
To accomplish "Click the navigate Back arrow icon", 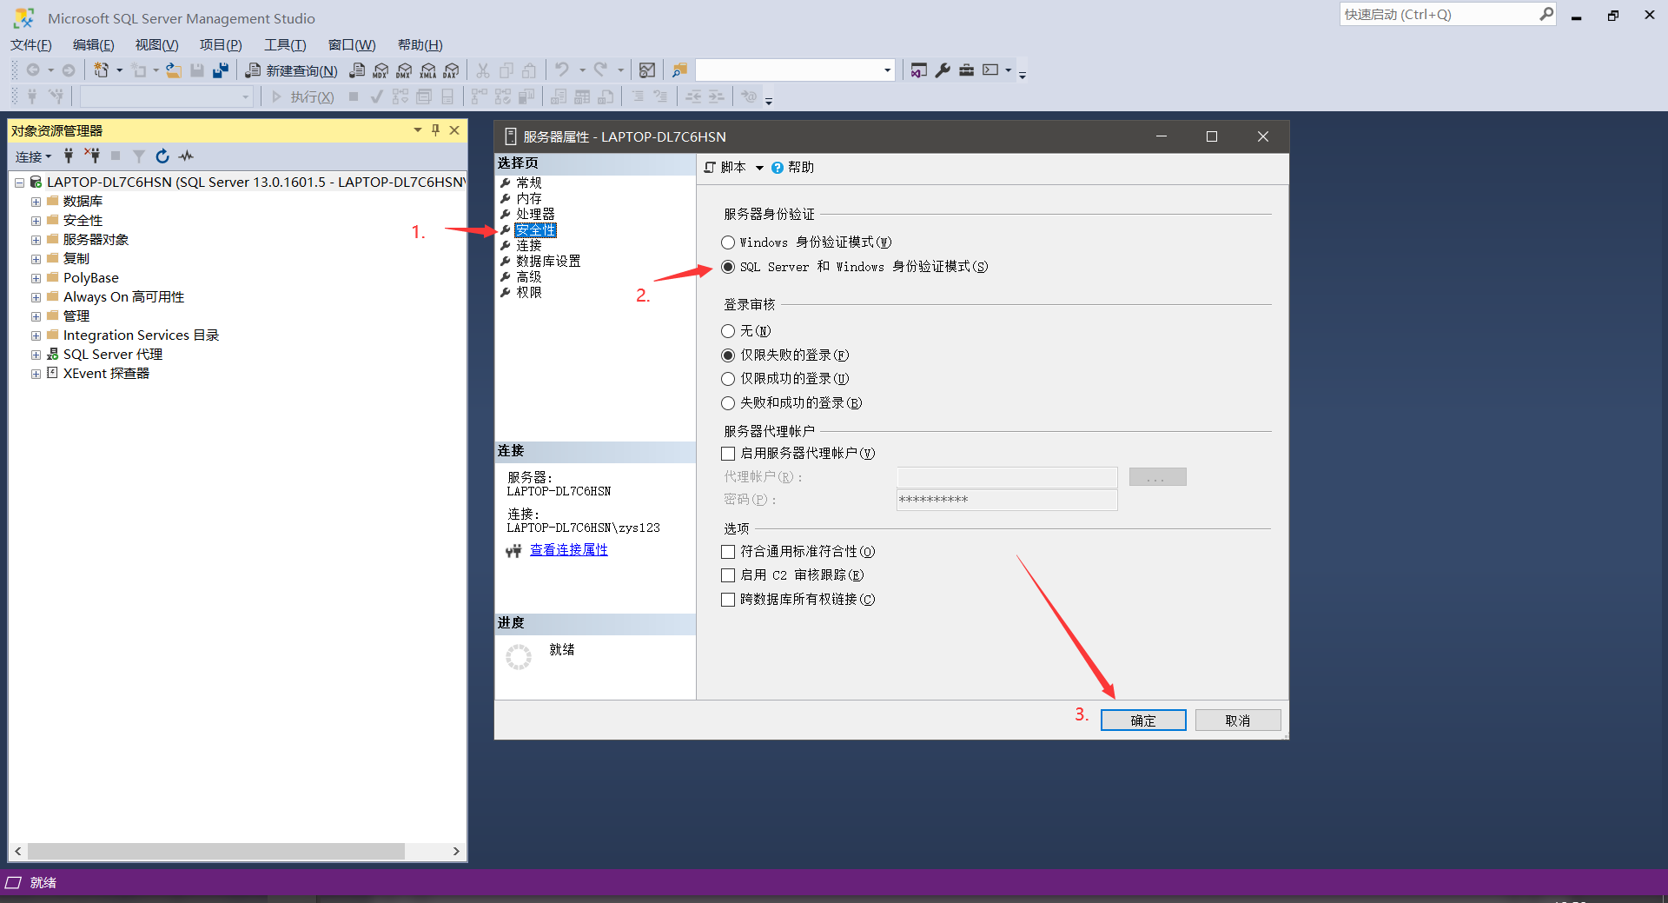I will tap(33, 70).
